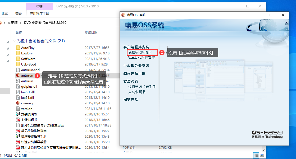296x159 pixels.
Task: Sort files by 修改日期 column header
Action: pyautogui.click(x=91, y=32)
